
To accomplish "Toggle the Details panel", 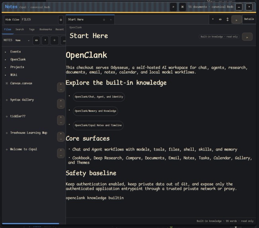I will 249,19.
